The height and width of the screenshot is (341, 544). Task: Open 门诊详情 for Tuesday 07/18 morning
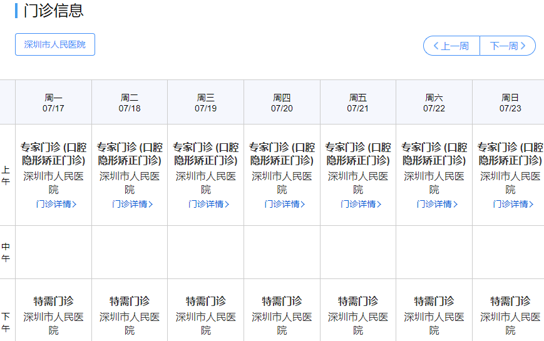(x=132, y=204)
